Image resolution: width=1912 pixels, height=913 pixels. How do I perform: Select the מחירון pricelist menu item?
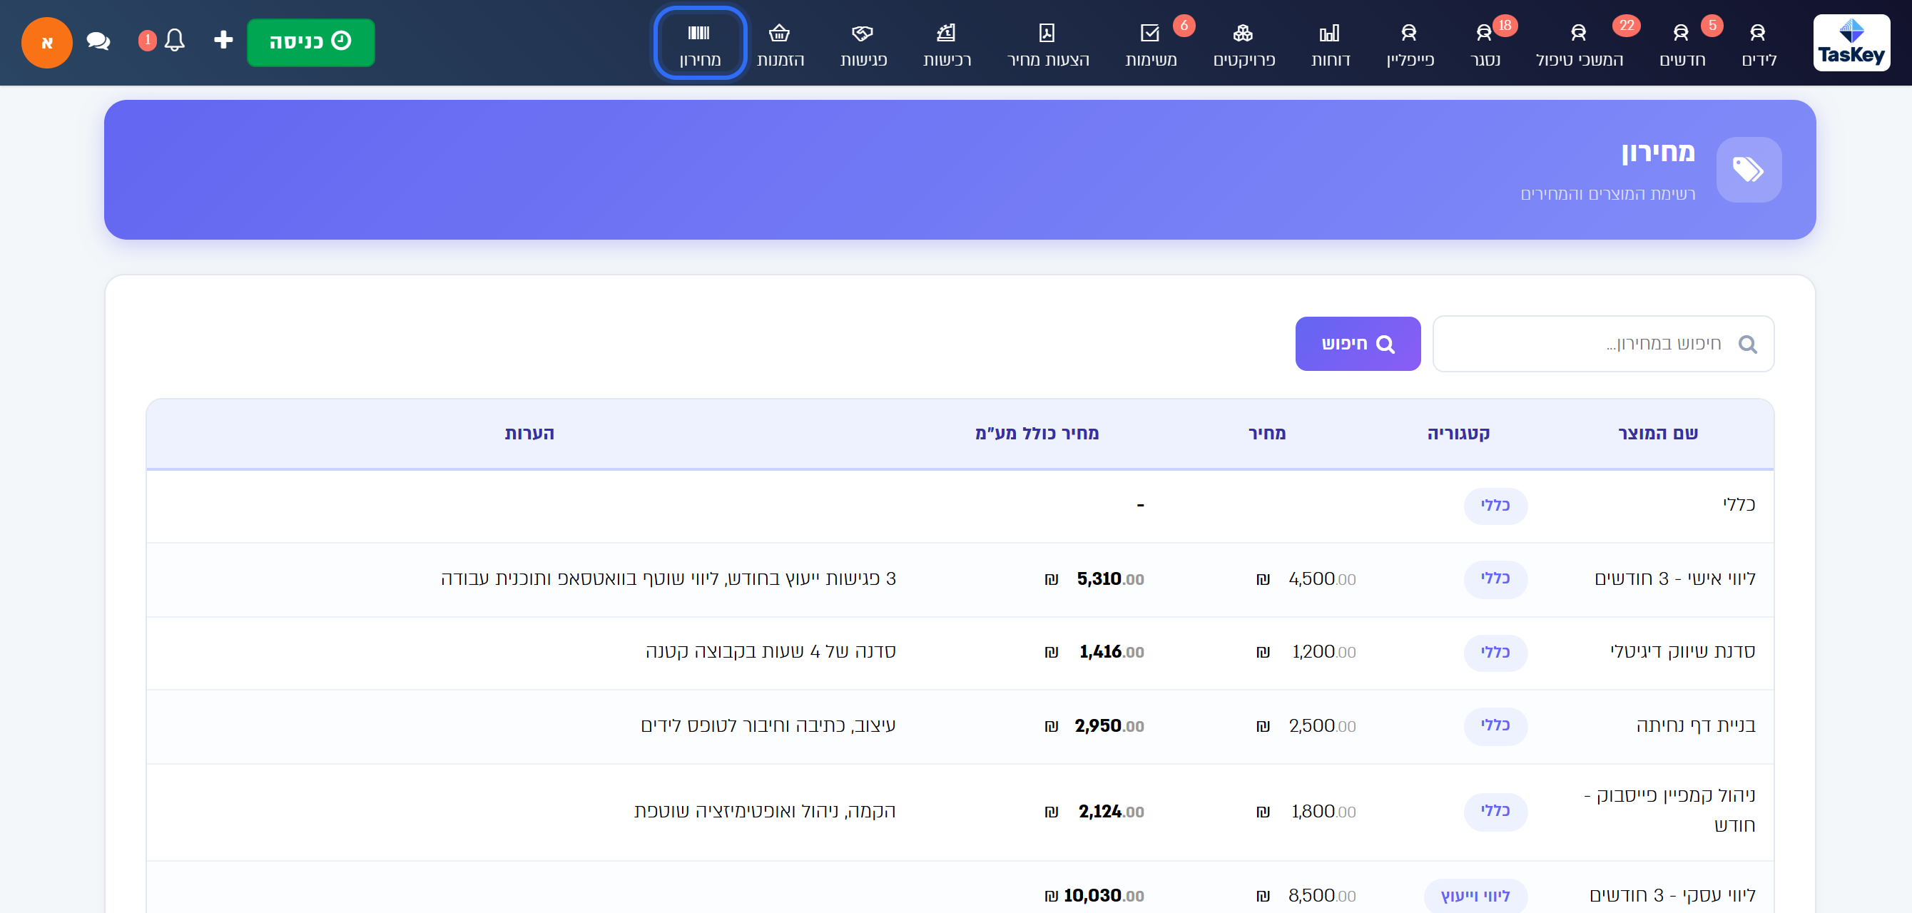[x=699, y=43]
